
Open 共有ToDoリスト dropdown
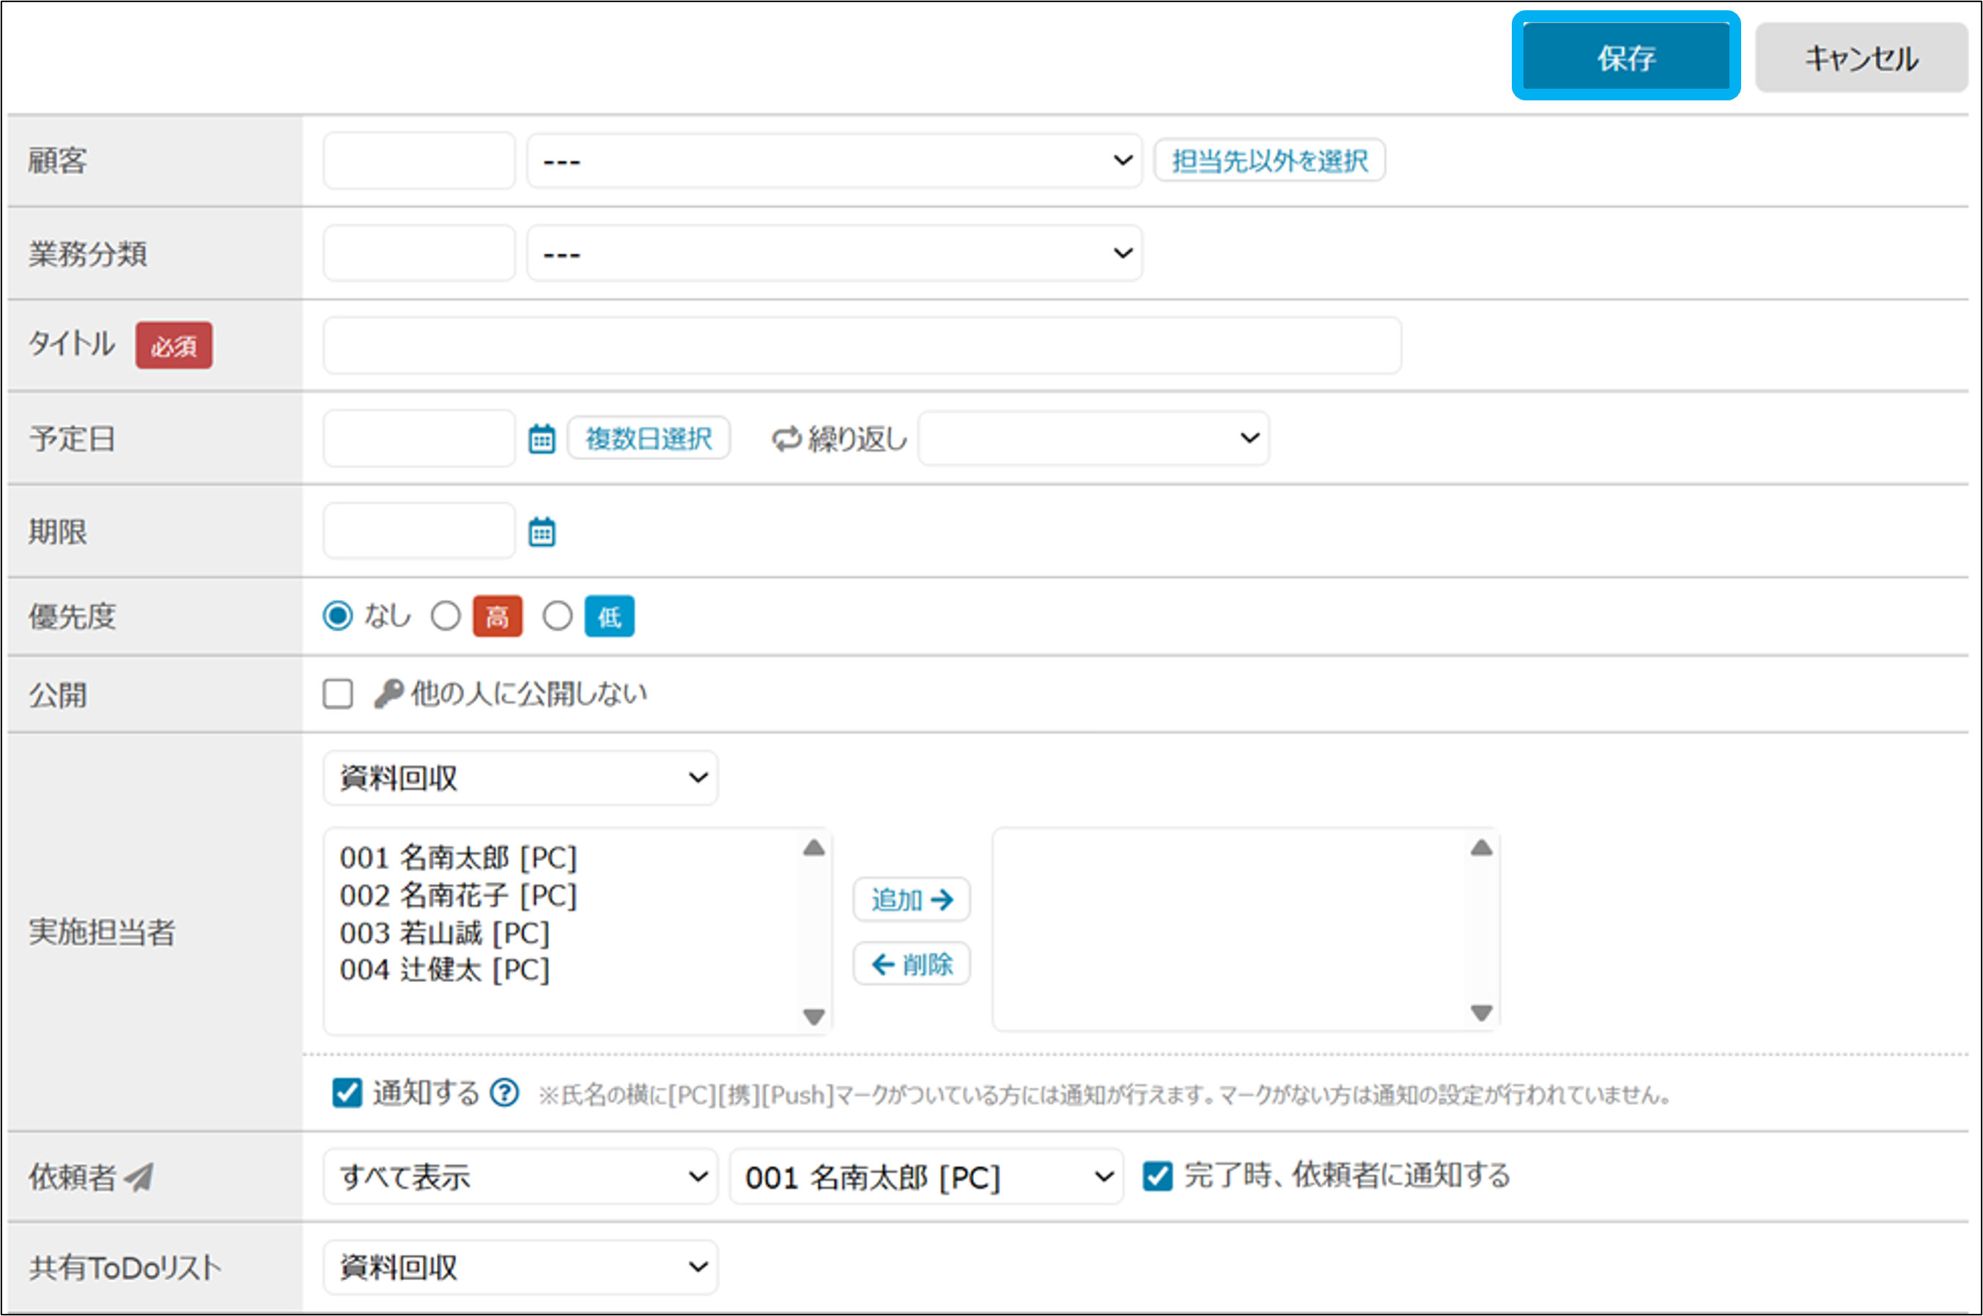click(520, 1266)
